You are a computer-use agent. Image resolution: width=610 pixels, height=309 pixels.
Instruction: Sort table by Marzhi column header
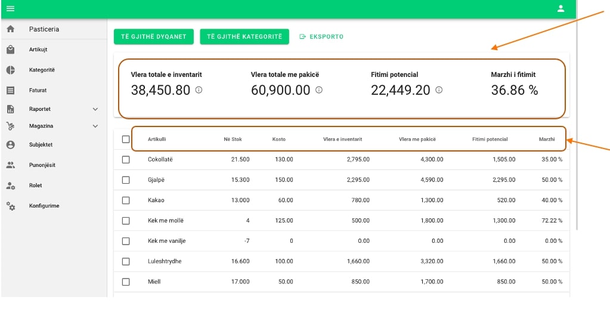point(546,139)
